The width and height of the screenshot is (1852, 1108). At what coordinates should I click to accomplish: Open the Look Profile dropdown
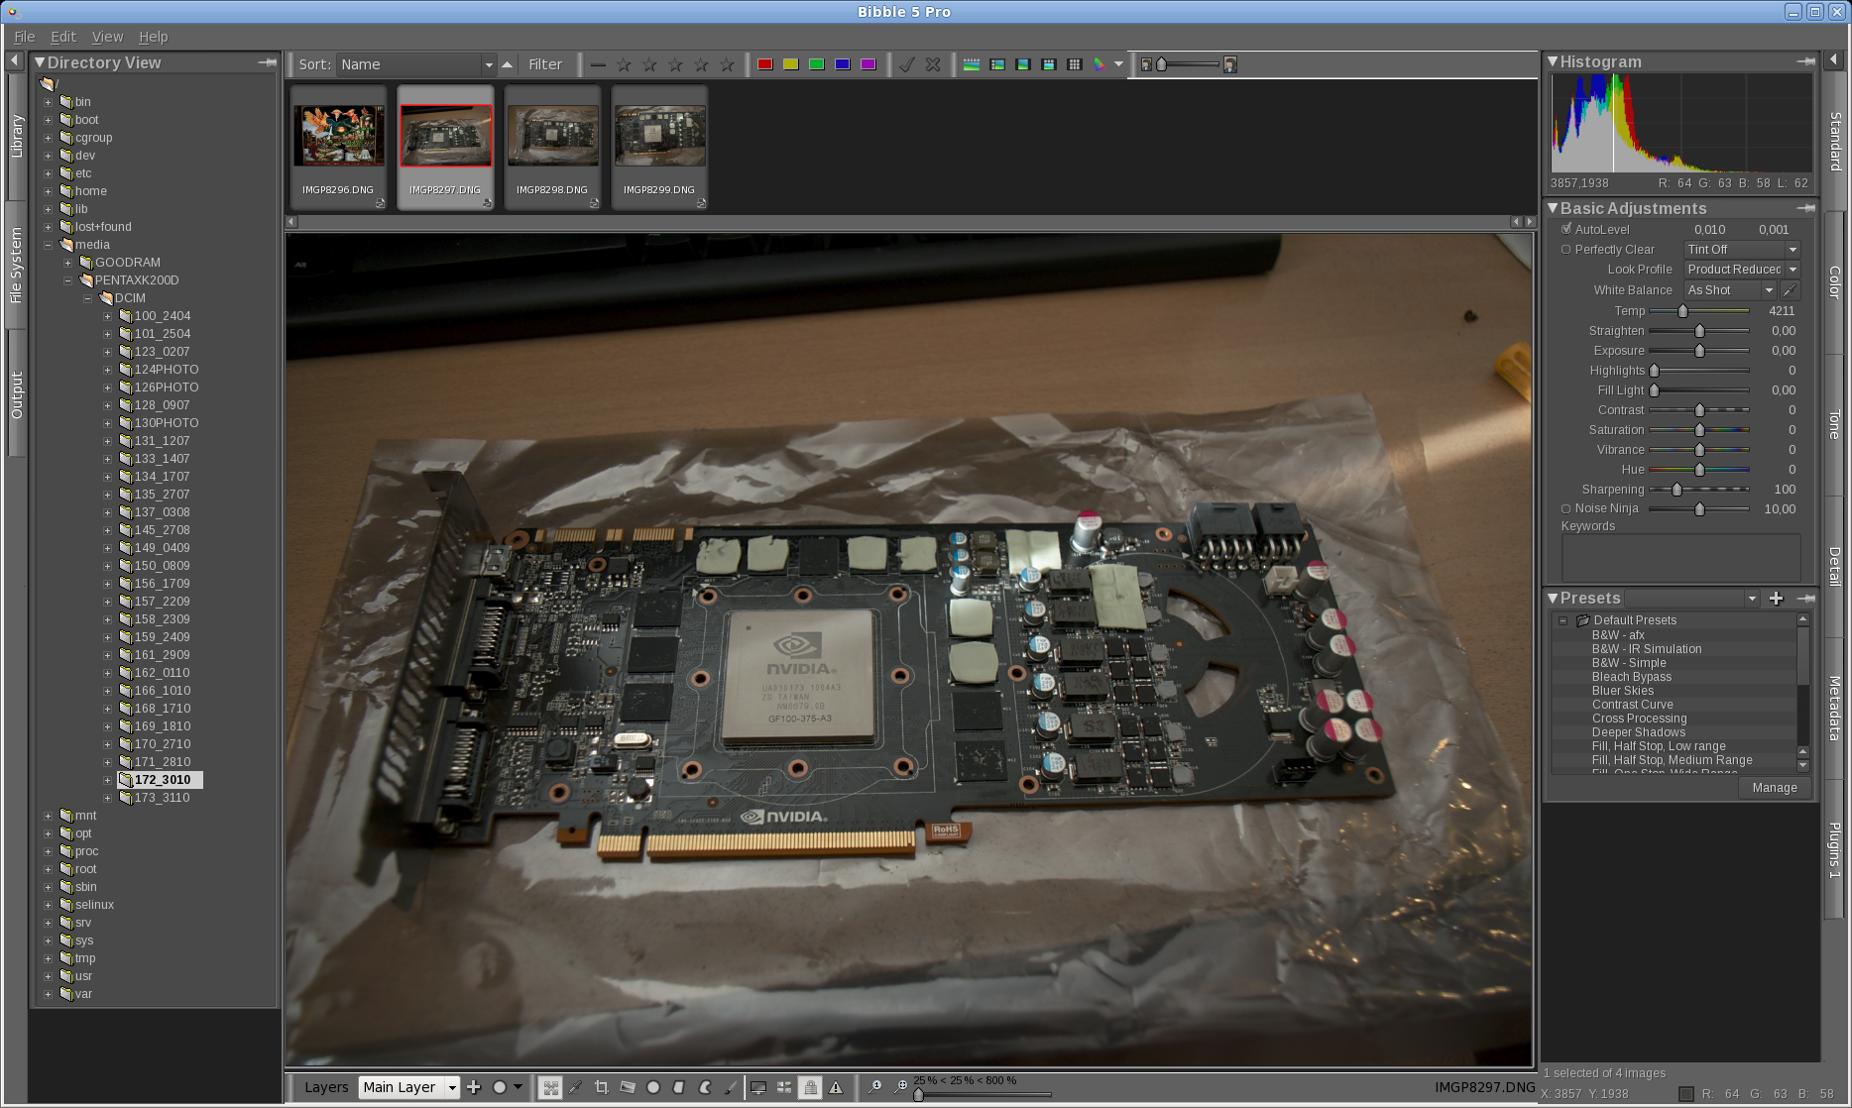(1742, 270)
